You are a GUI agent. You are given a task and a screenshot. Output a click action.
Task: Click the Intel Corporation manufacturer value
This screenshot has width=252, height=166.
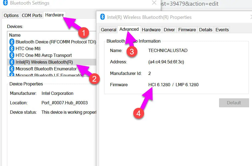click(57, 93)
